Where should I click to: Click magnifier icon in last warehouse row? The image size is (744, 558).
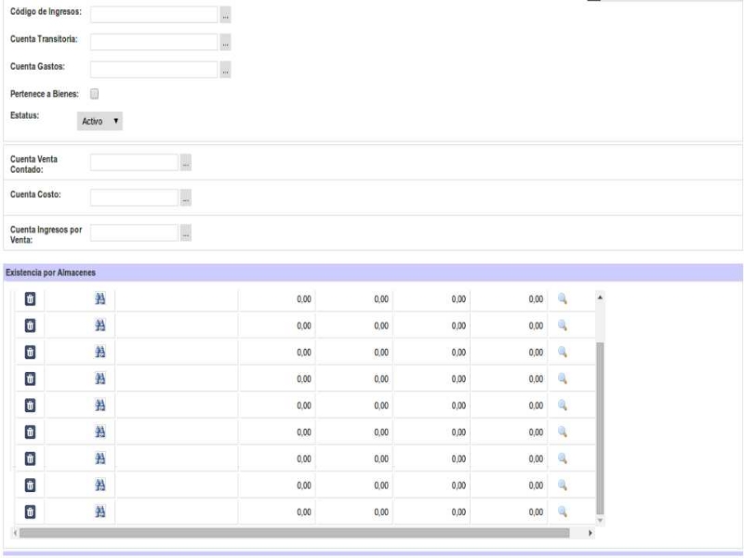(562, 511)
